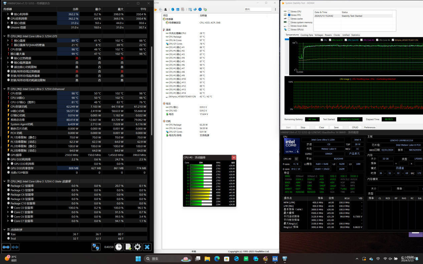Click the AIDA64 flame stability test icon
Screen dimensions: 423x264
click(x=156, y=9)
